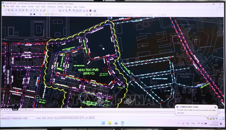Open the status bar menu arrow
The image size is (226, 130).
pyautogui.click(x=220, y=119)
